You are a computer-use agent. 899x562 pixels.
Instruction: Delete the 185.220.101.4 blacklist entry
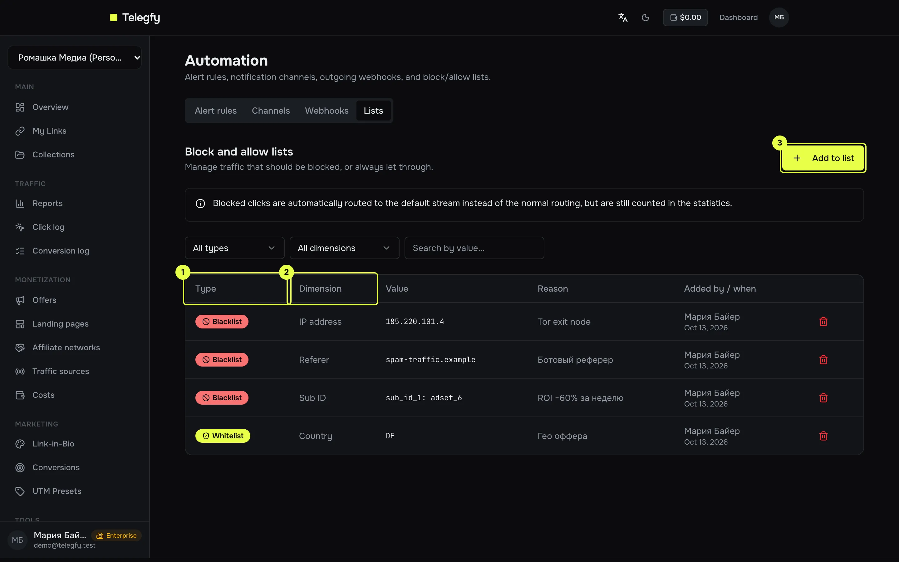823,322
